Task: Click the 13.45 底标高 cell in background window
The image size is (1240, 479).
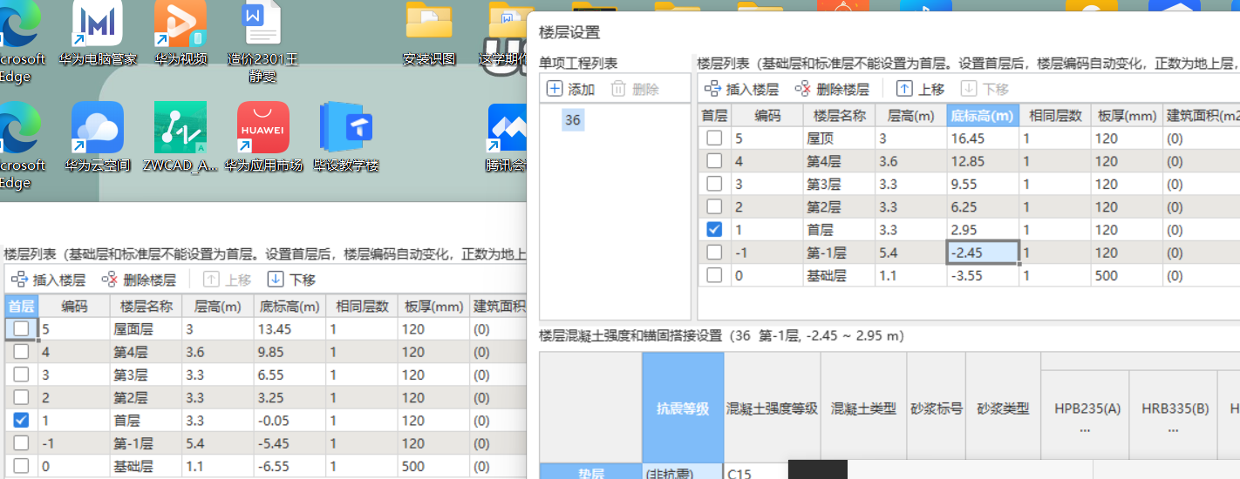Action: pos(290,329)
